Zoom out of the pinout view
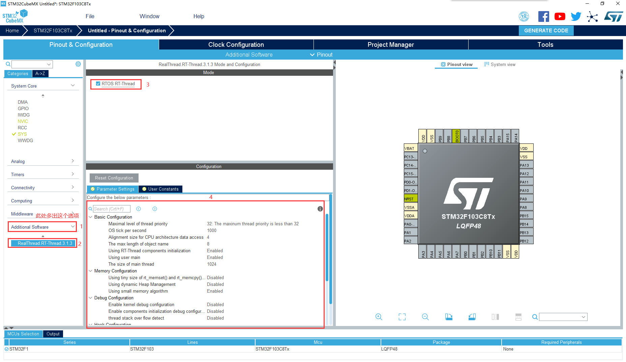The width and height of the screenshot is (626, 362). tap(425, 317)
